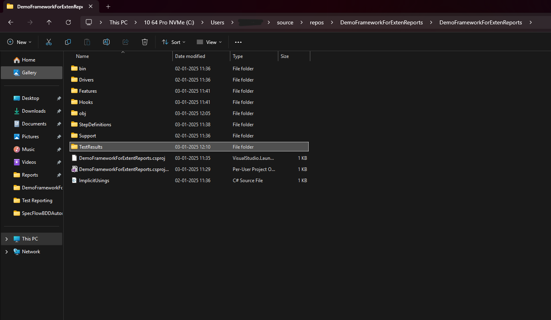Click the Paste clipboard icon
The height and width of the screenshot is (320, 551).
point(87,42)
